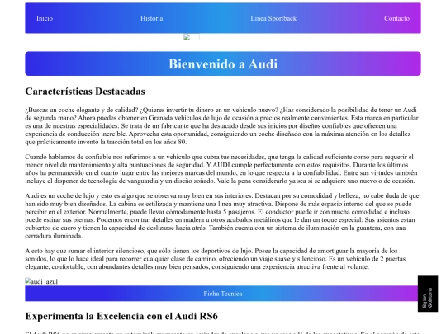Click paragraph starting "Cuando hablamos de confiable"
This screenshot has width=446, height=334.
click(221, 169)
